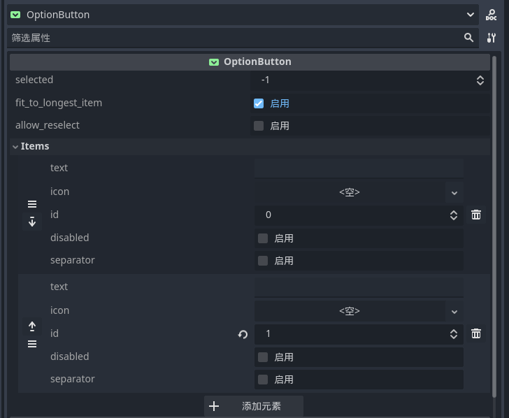The image size is (509, 418).
Task: Delete the second item with trash icon
Action: pos(476,333)
